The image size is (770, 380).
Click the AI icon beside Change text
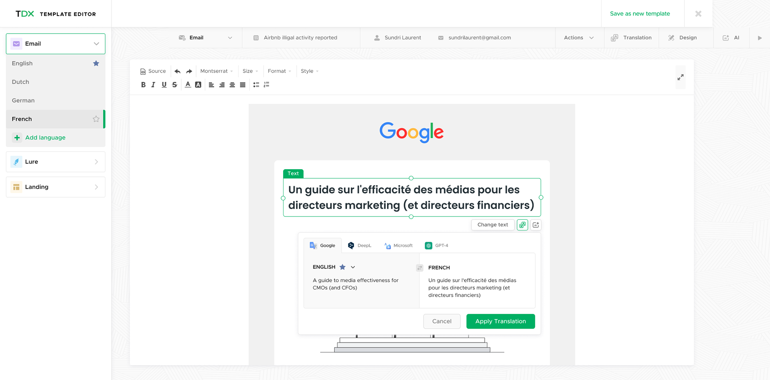coord(536,225)
